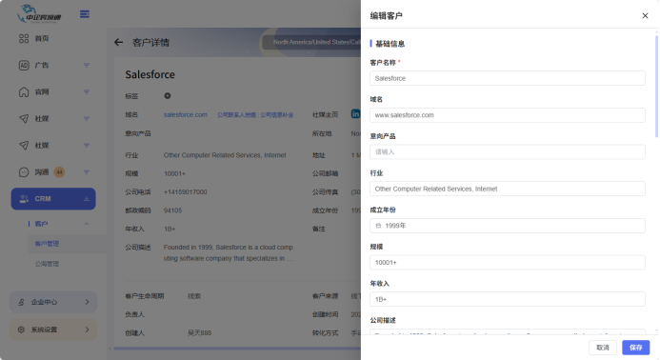Click the company description starting Founded in 1999
Image resolution: width=660 pixels, height=360 pixels.
click(229, 252)
